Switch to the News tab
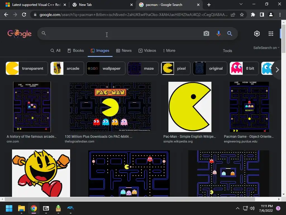Screen dimensions: 286x215 124,51
